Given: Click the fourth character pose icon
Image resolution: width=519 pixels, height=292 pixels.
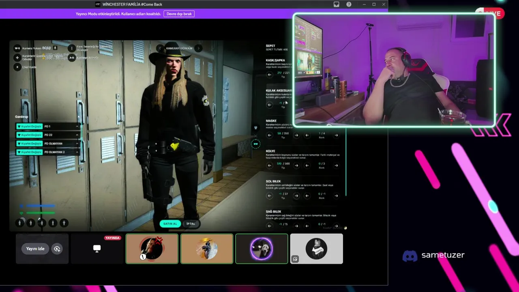Looking at the screenshot, I should 53,223.
